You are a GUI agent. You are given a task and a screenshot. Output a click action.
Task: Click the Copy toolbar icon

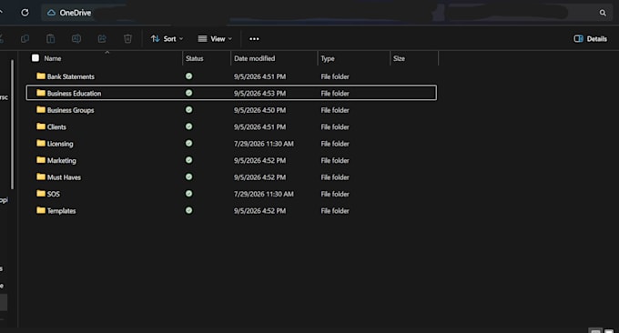pos(25,38)
